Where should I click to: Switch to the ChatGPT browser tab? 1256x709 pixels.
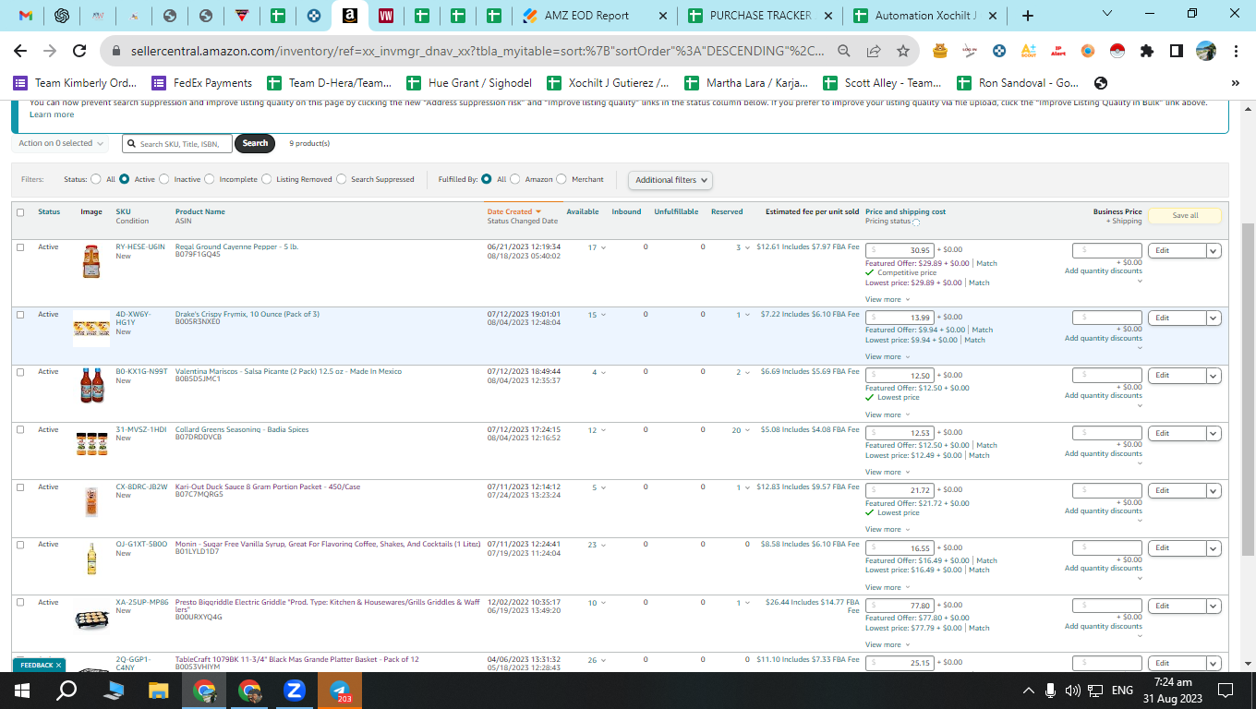pos(62,16)
